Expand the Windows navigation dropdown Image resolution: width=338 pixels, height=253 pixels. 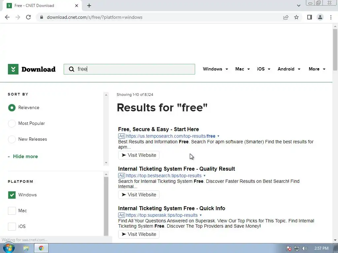click(215, 69)
